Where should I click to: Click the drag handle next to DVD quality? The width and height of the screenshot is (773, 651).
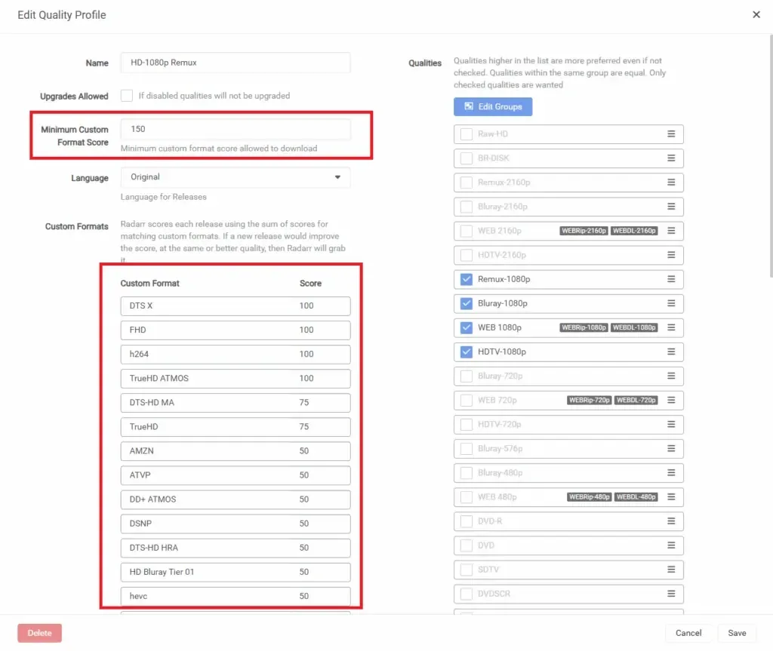[673, 545]
